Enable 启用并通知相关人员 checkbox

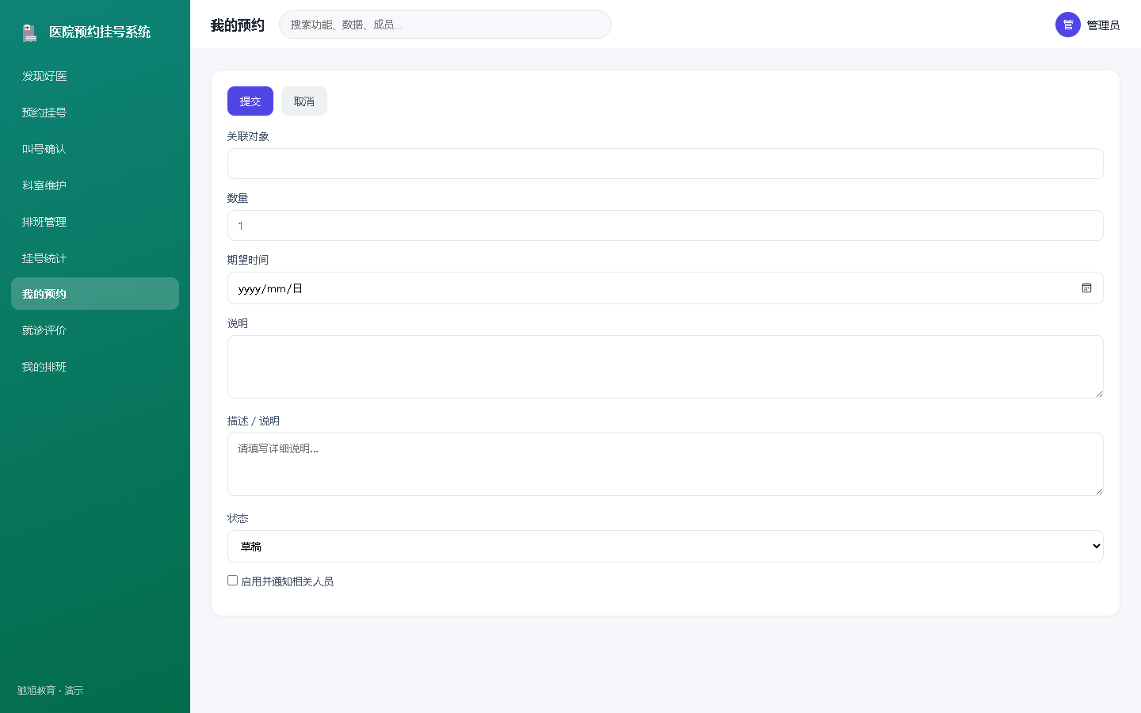tap(232, 581)
